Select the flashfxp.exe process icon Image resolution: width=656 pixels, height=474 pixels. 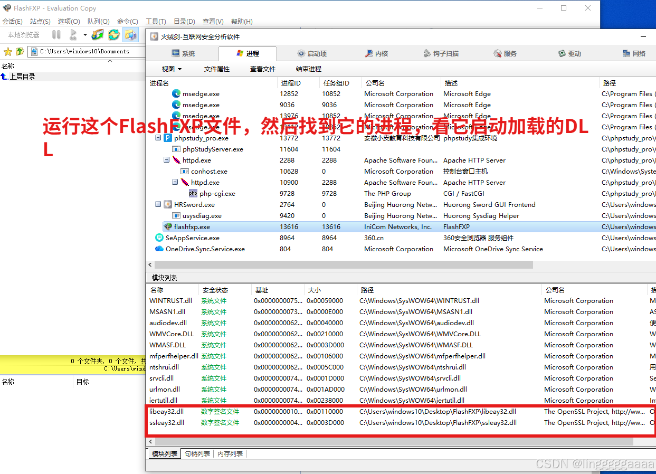click(168, 226)
